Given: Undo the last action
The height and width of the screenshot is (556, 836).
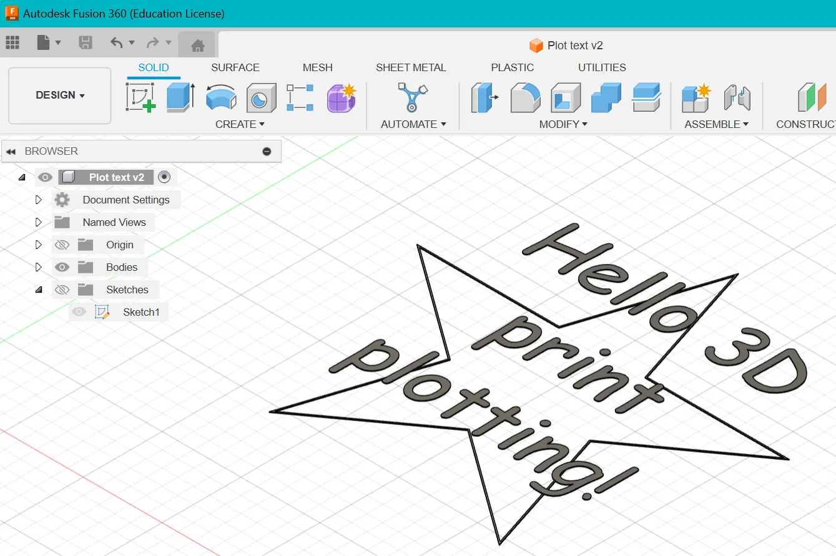Looking at the screenshot, I should coord(117,42).
